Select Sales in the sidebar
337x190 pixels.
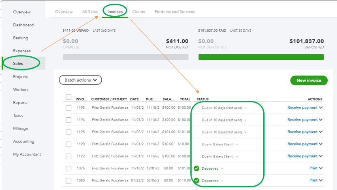click(x=18, y=63)
